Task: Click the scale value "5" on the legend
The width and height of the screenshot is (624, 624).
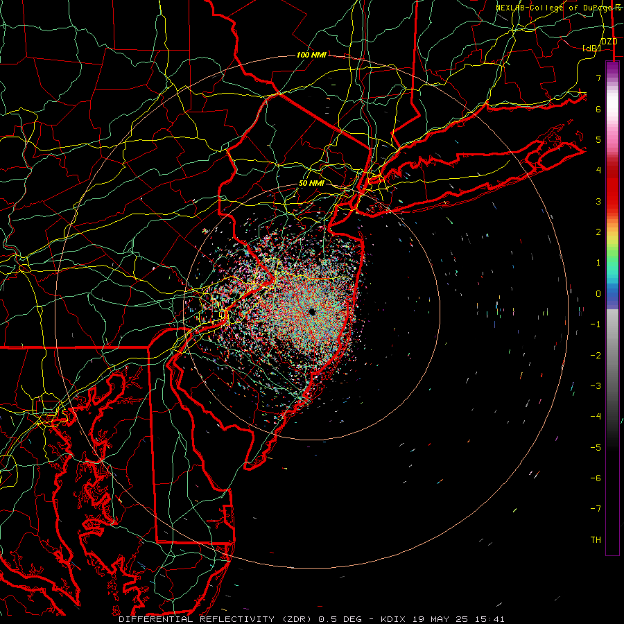Action: [598, 139]
